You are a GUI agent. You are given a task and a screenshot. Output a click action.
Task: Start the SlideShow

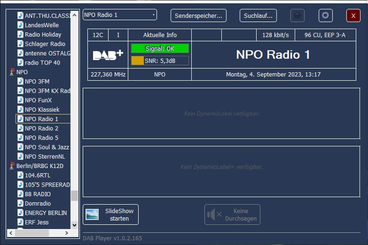111,214
